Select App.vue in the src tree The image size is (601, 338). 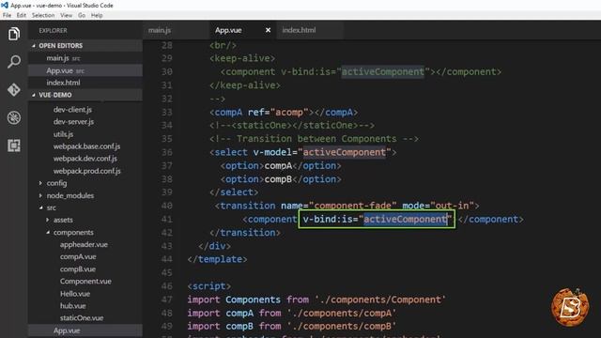click(x=85, y=330)
